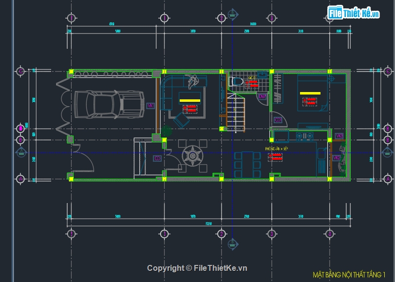Click the round star-patterned coffee table
Image resolution: width=395 pixels, height=282 pixels.
pyautogui.click(x=192, y=156)
